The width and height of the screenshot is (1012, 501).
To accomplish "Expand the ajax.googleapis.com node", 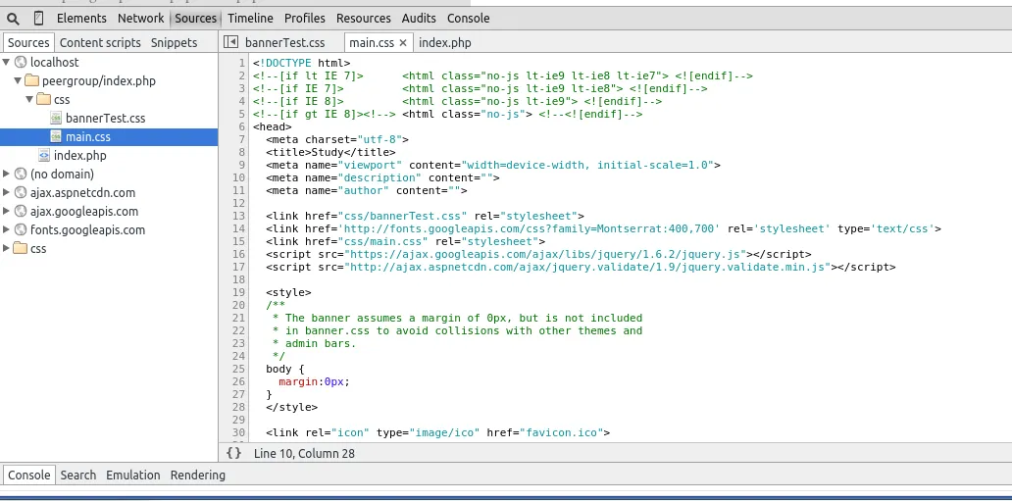I will (x=7, y=211).
